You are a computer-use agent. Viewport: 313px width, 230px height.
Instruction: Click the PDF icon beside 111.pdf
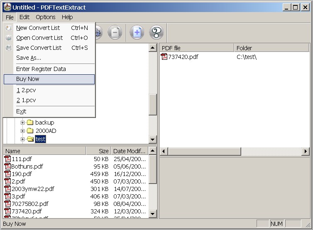(7, 159)
